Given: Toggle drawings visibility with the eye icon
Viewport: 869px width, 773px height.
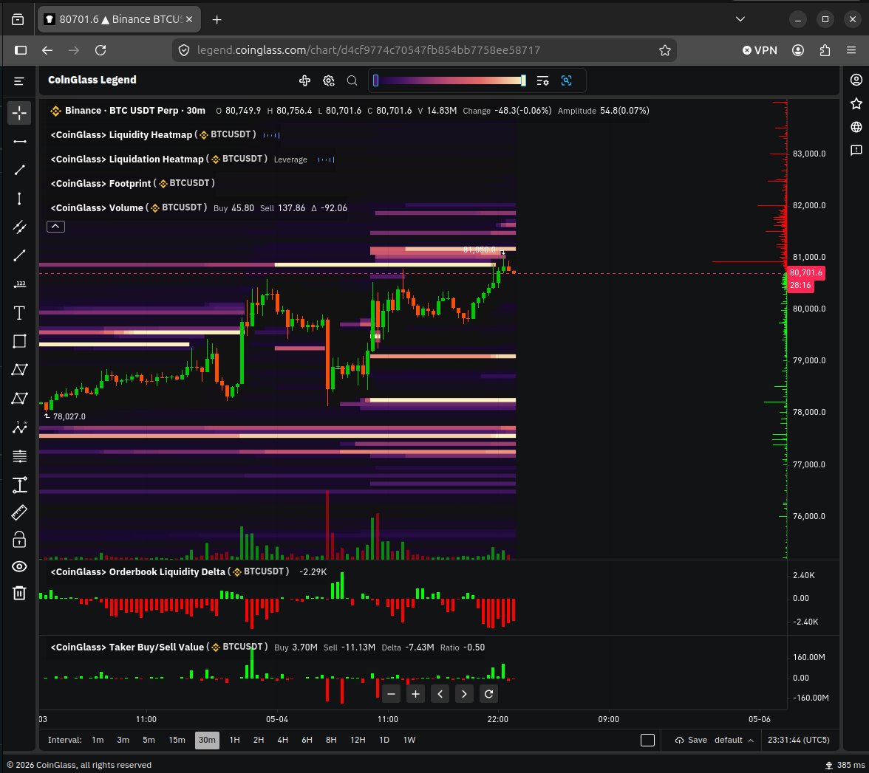Looking at the screenshot, I should click(x=19, y=566).
